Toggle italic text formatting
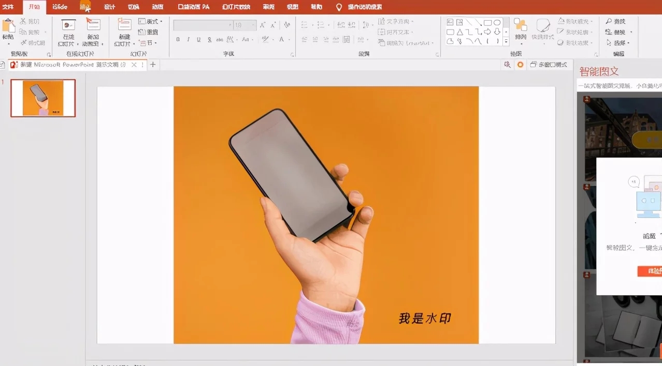Image resolution: width=662 pixels, height=366 pixels. click(x=188, y=39)
